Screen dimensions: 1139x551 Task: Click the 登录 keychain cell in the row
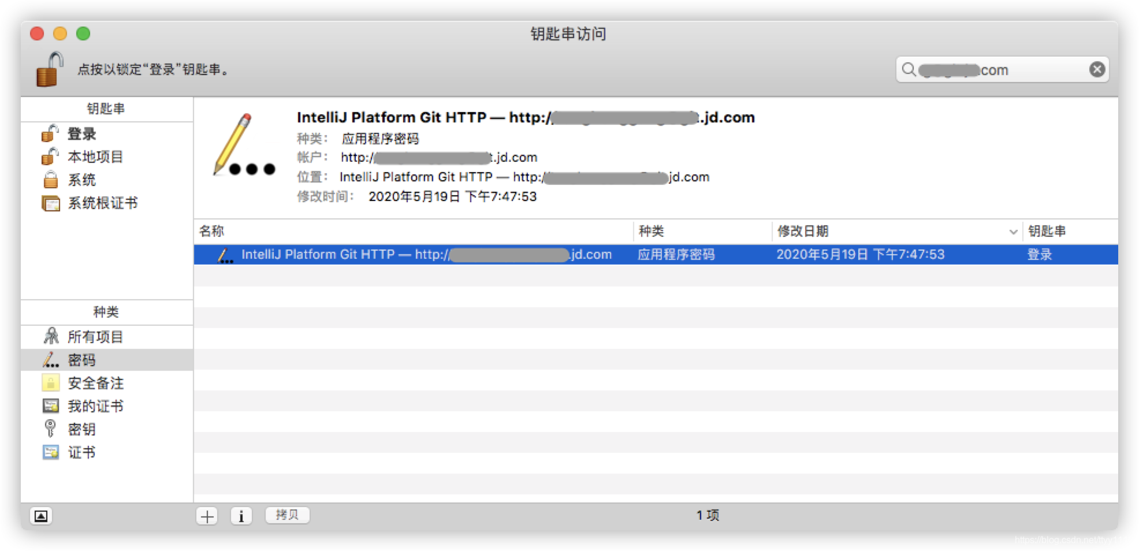click(x=1040, y=255)
